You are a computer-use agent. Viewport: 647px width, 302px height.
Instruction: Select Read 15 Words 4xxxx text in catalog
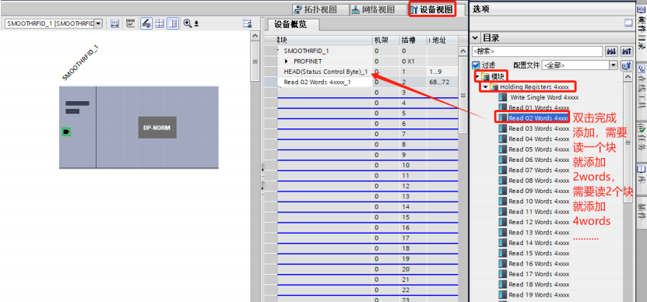click(539, 253)
